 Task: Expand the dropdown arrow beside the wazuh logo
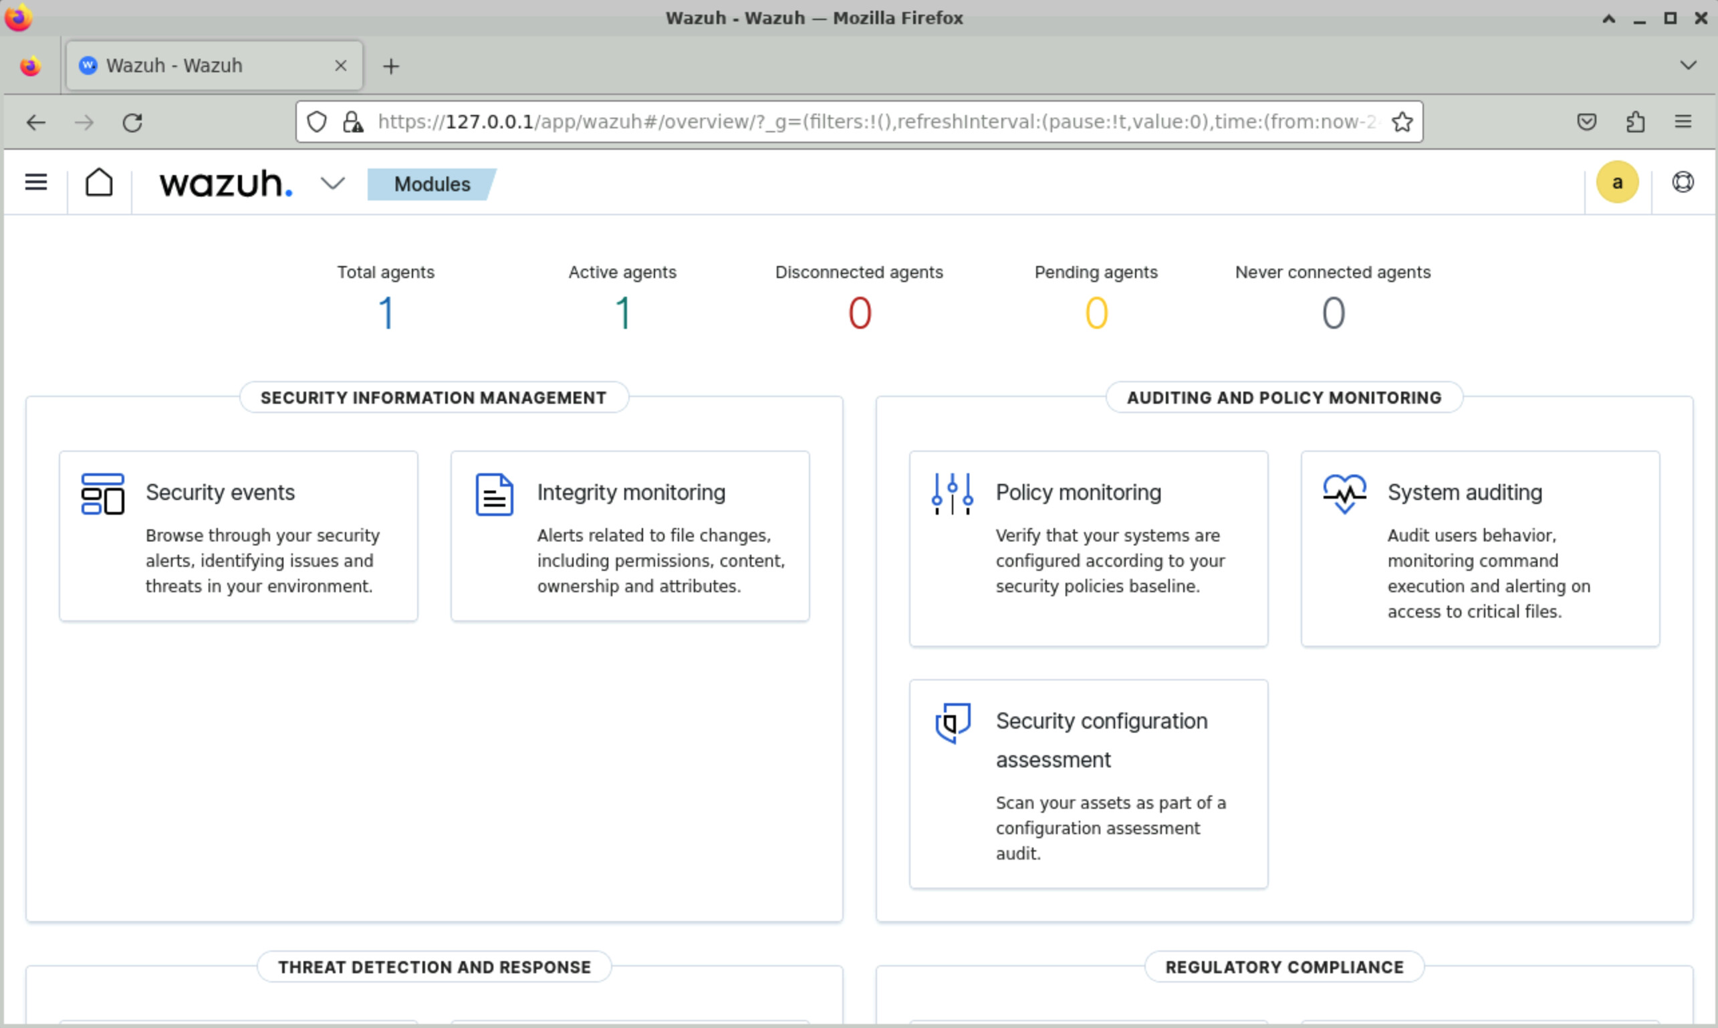click(x=332, y=184)
